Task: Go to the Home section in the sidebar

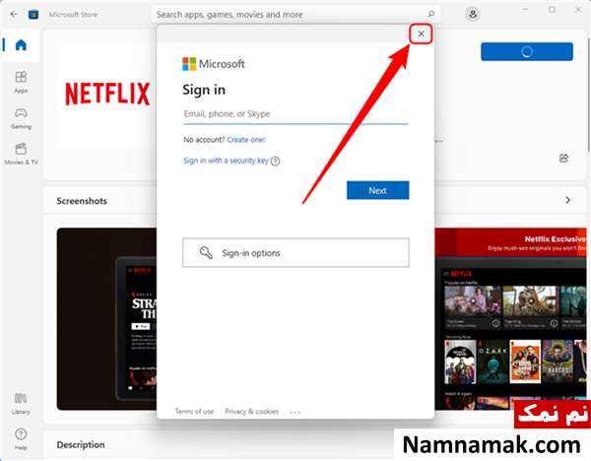Action: (21, 45)
